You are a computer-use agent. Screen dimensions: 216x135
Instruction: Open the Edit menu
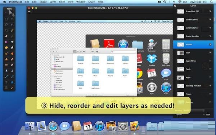point(34,2)
